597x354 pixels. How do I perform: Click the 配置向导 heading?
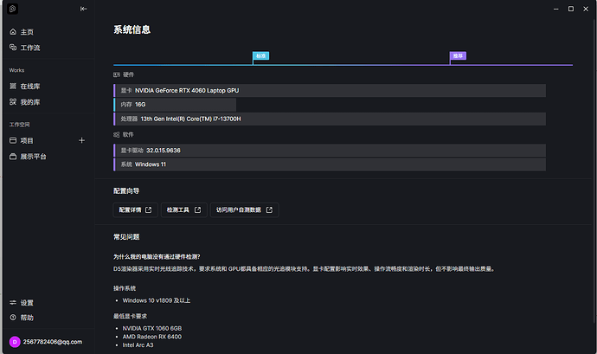pos(126,191)
